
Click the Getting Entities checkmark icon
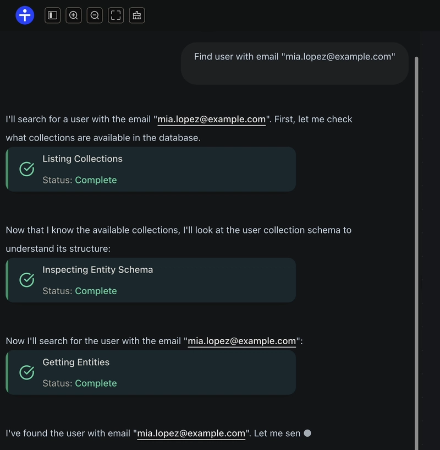point(26,372)
